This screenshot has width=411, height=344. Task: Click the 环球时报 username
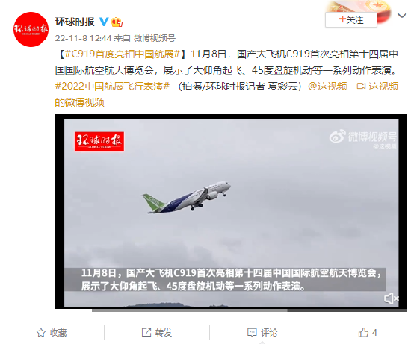pyautogui.click(x=75, y=22)
